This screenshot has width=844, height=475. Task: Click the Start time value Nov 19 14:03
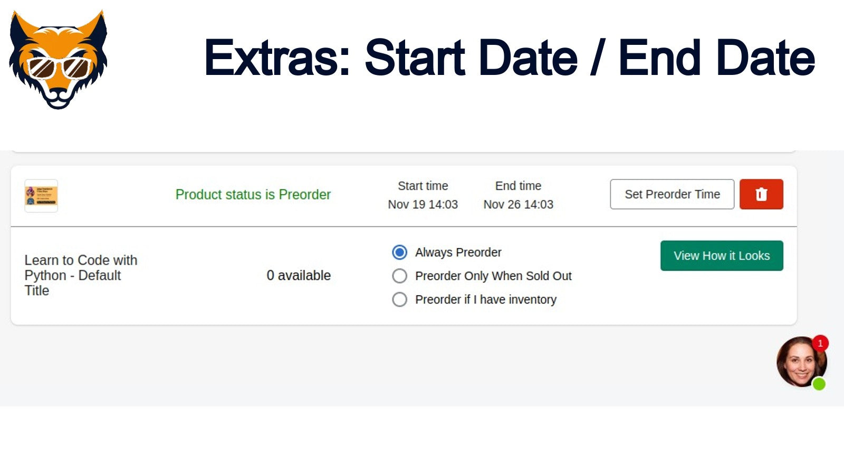click(x=423, y=205)
